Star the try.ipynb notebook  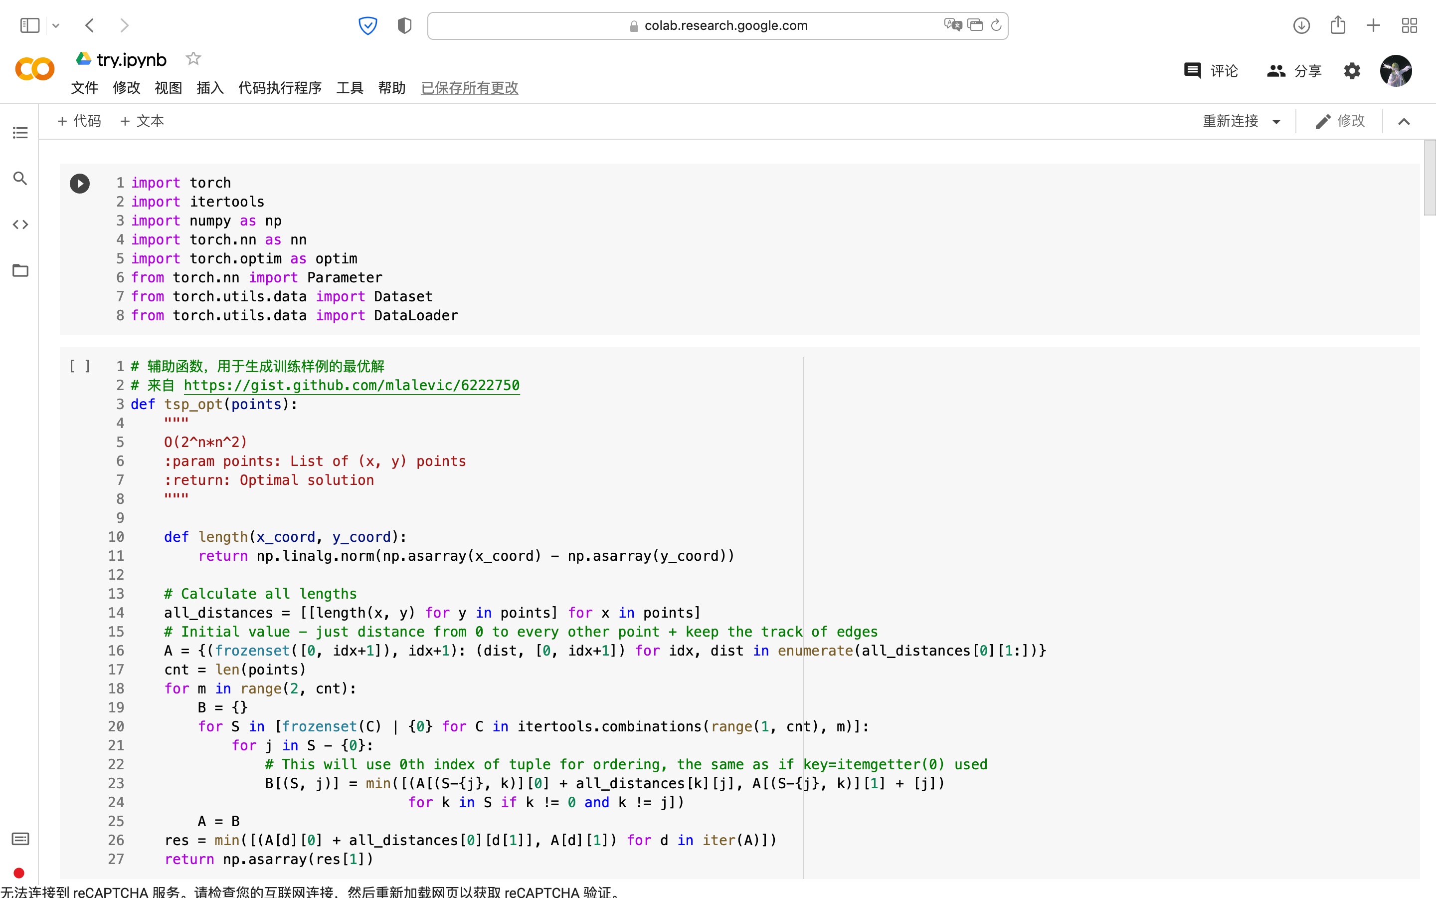point(193,59)
